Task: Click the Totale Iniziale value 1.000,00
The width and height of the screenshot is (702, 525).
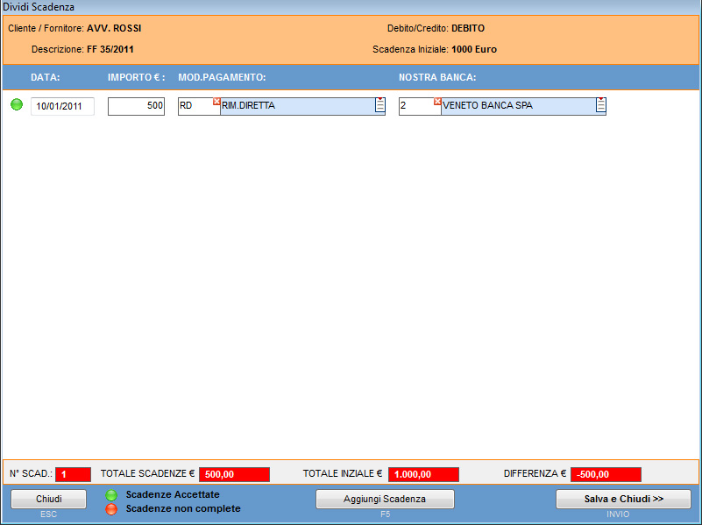Action: click(423, 474)
